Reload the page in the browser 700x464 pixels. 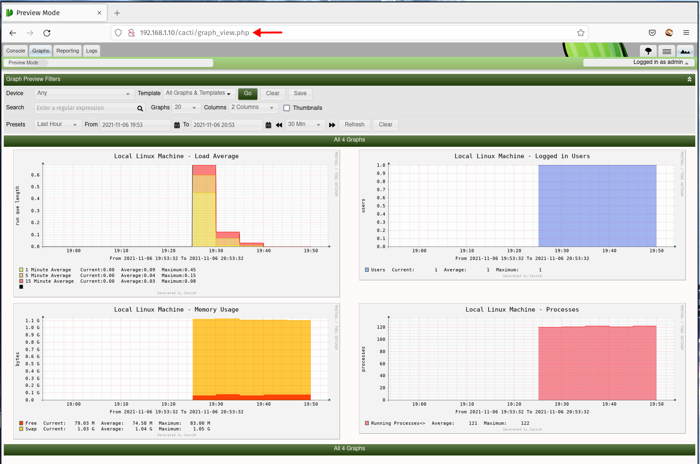47,33
